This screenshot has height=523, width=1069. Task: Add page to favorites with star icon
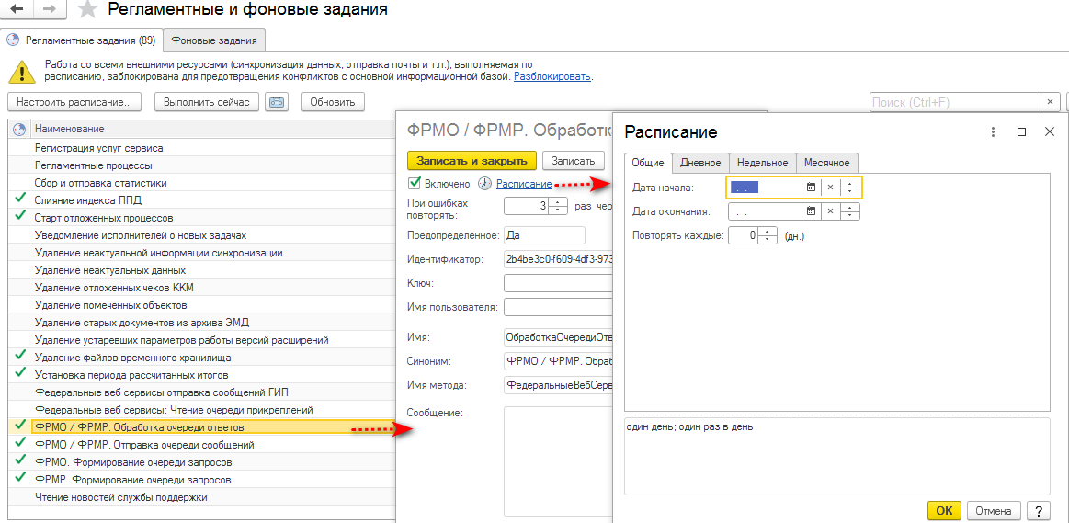click(x=86, y=9)
